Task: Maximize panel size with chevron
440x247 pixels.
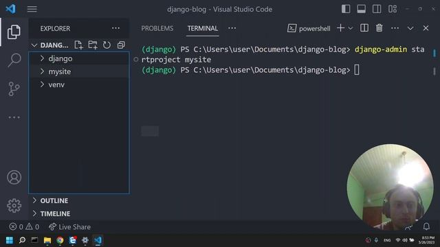Action: 410,28
